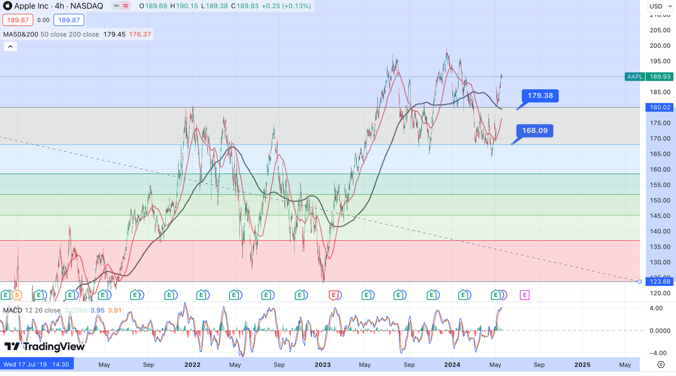Click the close value C189.93
The image size is (676, 376).
point(244,6)
